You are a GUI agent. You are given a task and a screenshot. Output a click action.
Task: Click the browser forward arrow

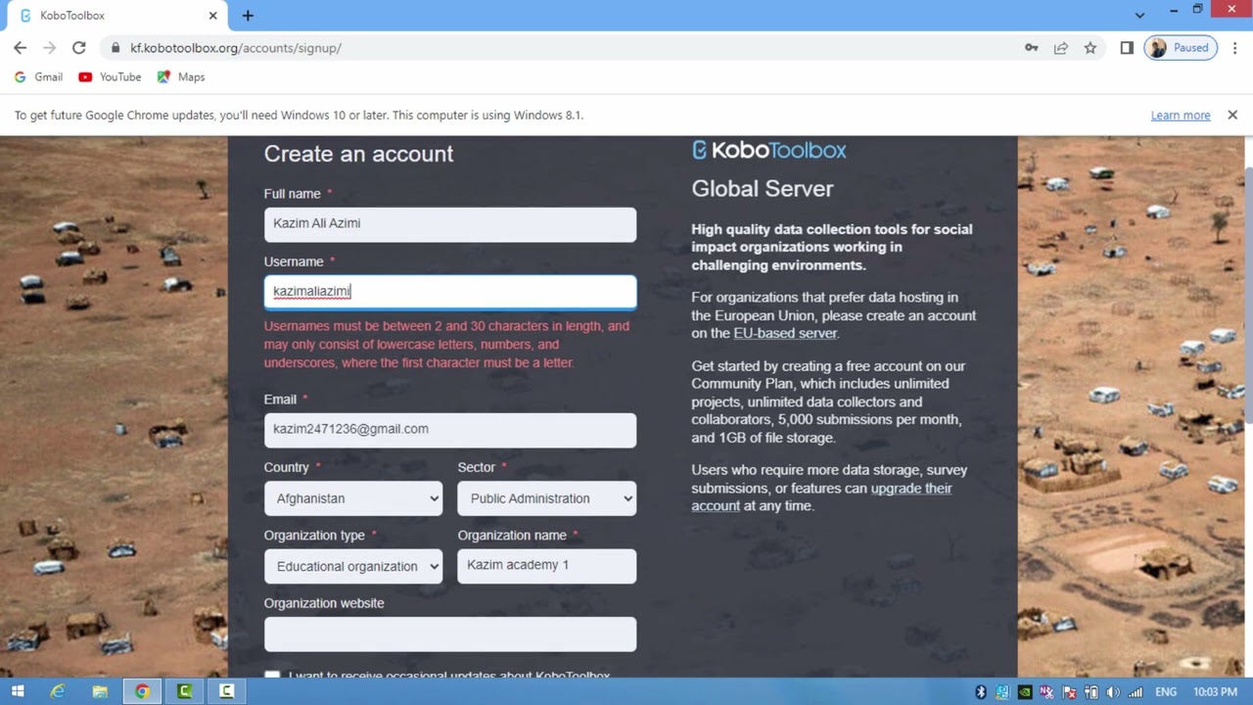point(49,47)
